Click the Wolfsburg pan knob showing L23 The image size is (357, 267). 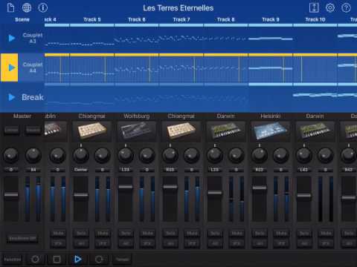(x=126, y=156)
